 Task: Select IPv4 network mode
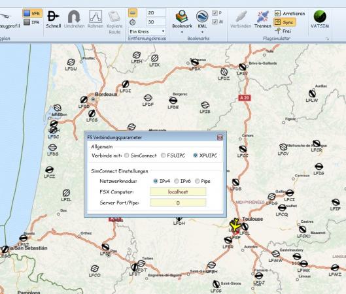coord(156,181)
